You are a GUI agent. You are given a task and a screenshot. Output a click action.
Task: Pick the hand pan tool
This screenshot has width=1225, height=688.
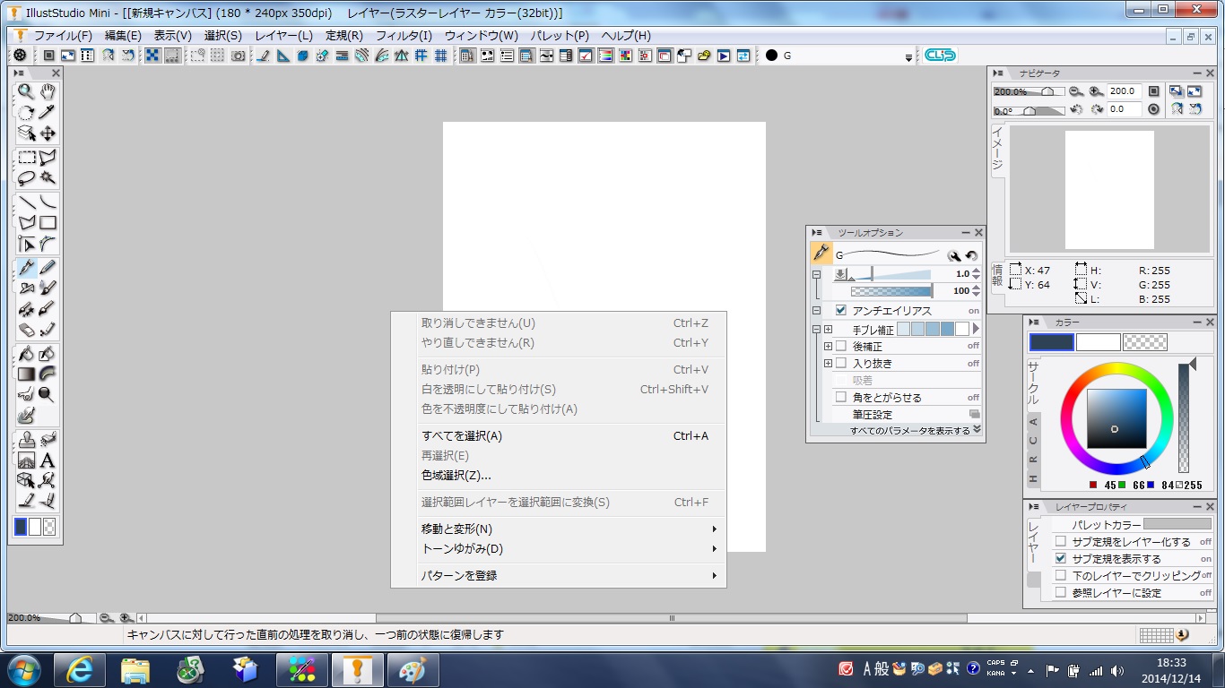(x=48, y=91)
